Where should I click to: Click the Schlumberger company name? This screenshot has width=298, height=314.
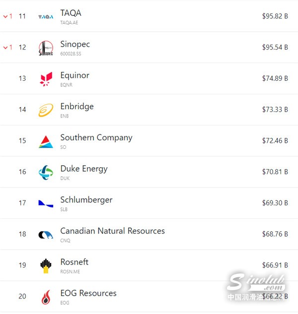pyautogui.click(x=86, y=200)
